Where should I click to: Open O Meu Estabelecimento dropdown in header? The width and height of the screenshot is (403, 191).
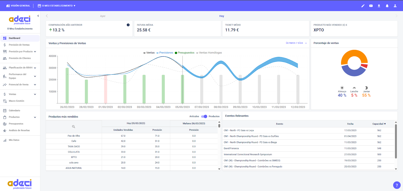[x=57, y=6]
